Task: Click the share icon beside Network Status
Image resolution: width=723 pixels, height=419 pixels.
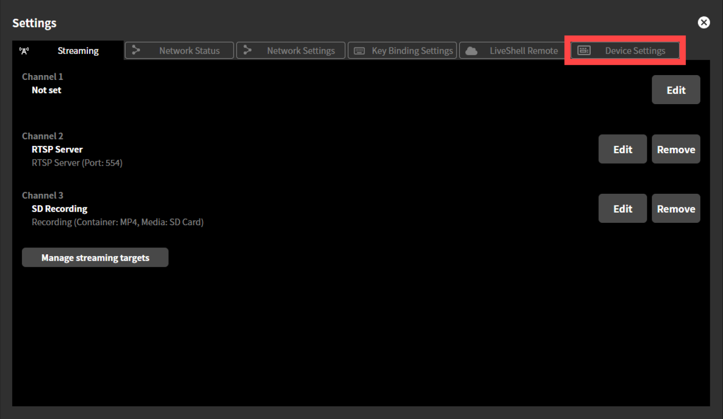Action: [136, 50]
